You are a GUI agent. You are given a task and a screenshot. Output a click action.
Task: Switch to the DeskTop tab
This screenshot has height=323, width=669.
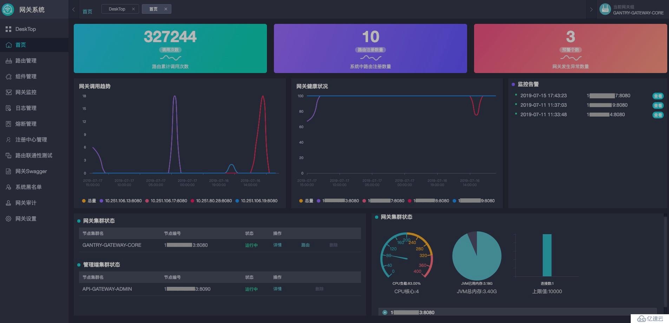tap(117, 9)
